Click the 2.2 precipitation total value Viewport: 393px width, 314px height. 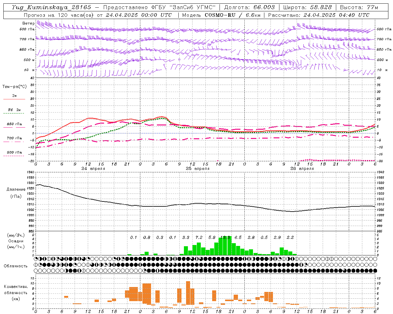coord(290,238)
